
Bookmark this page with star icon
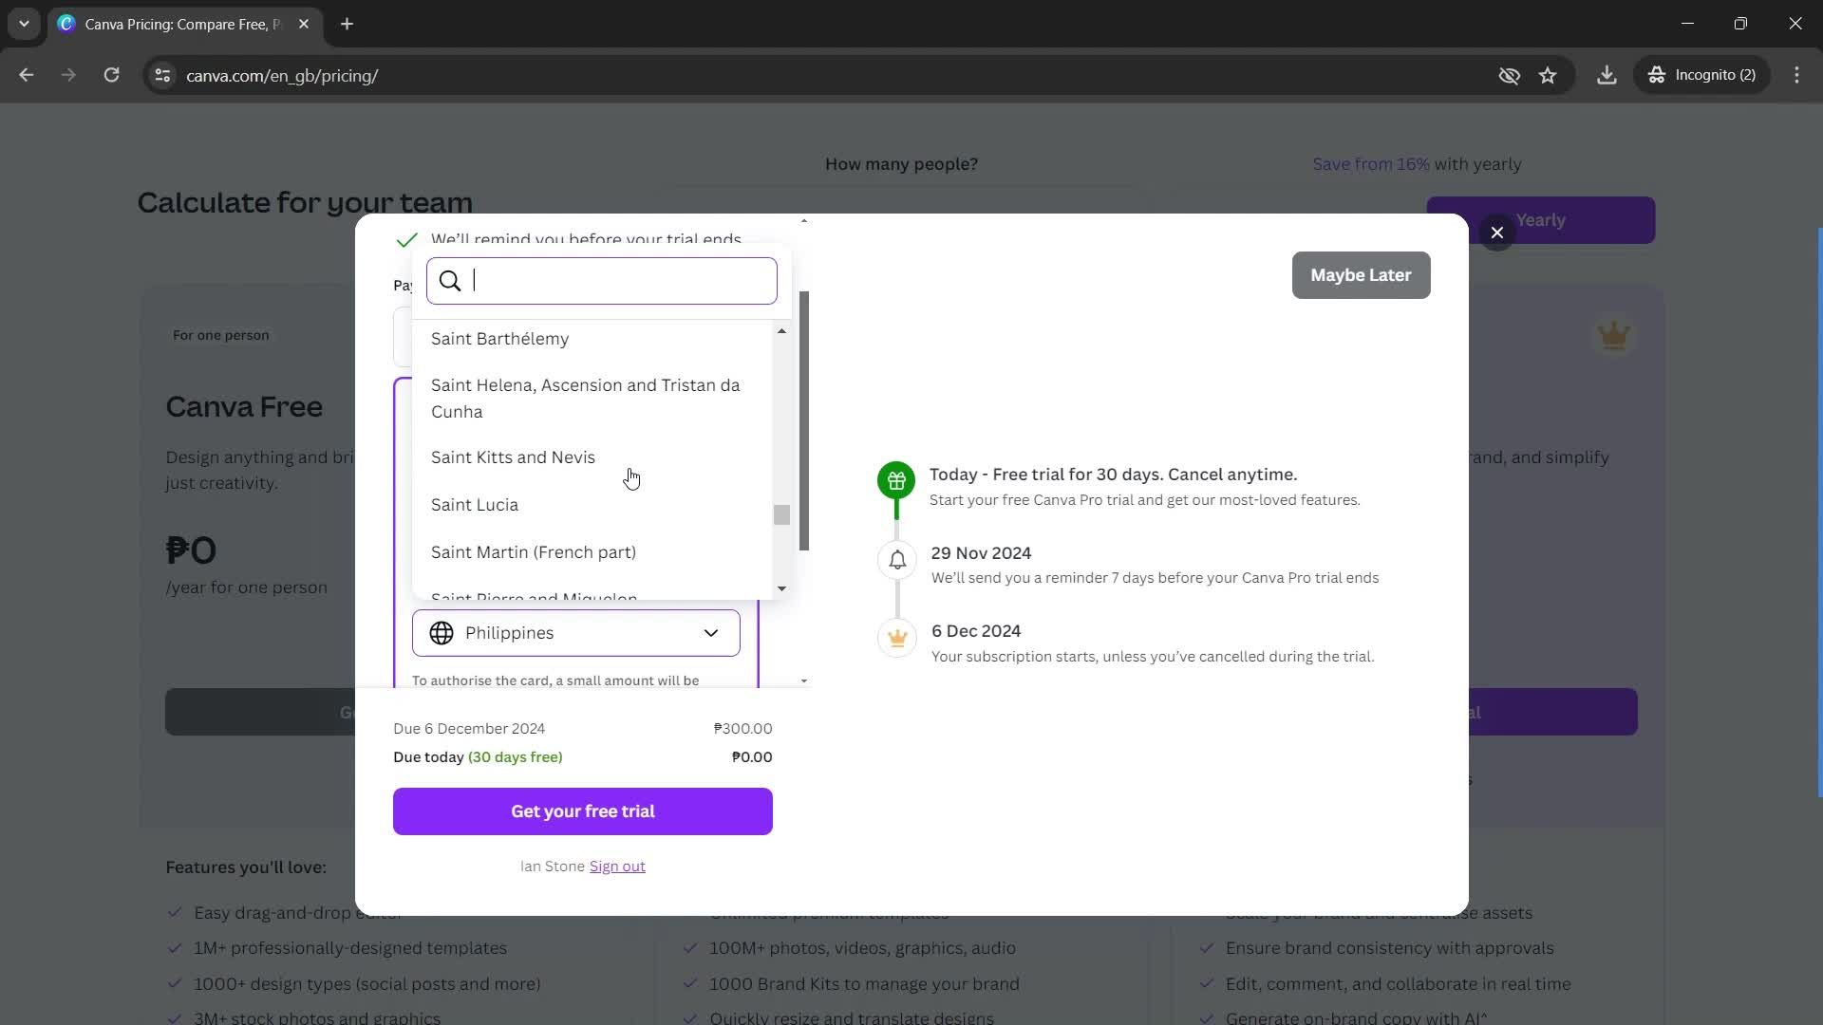(1548, 75)
